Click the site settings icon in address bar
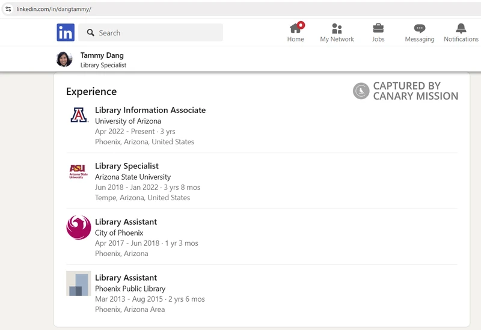 (8, 9)
